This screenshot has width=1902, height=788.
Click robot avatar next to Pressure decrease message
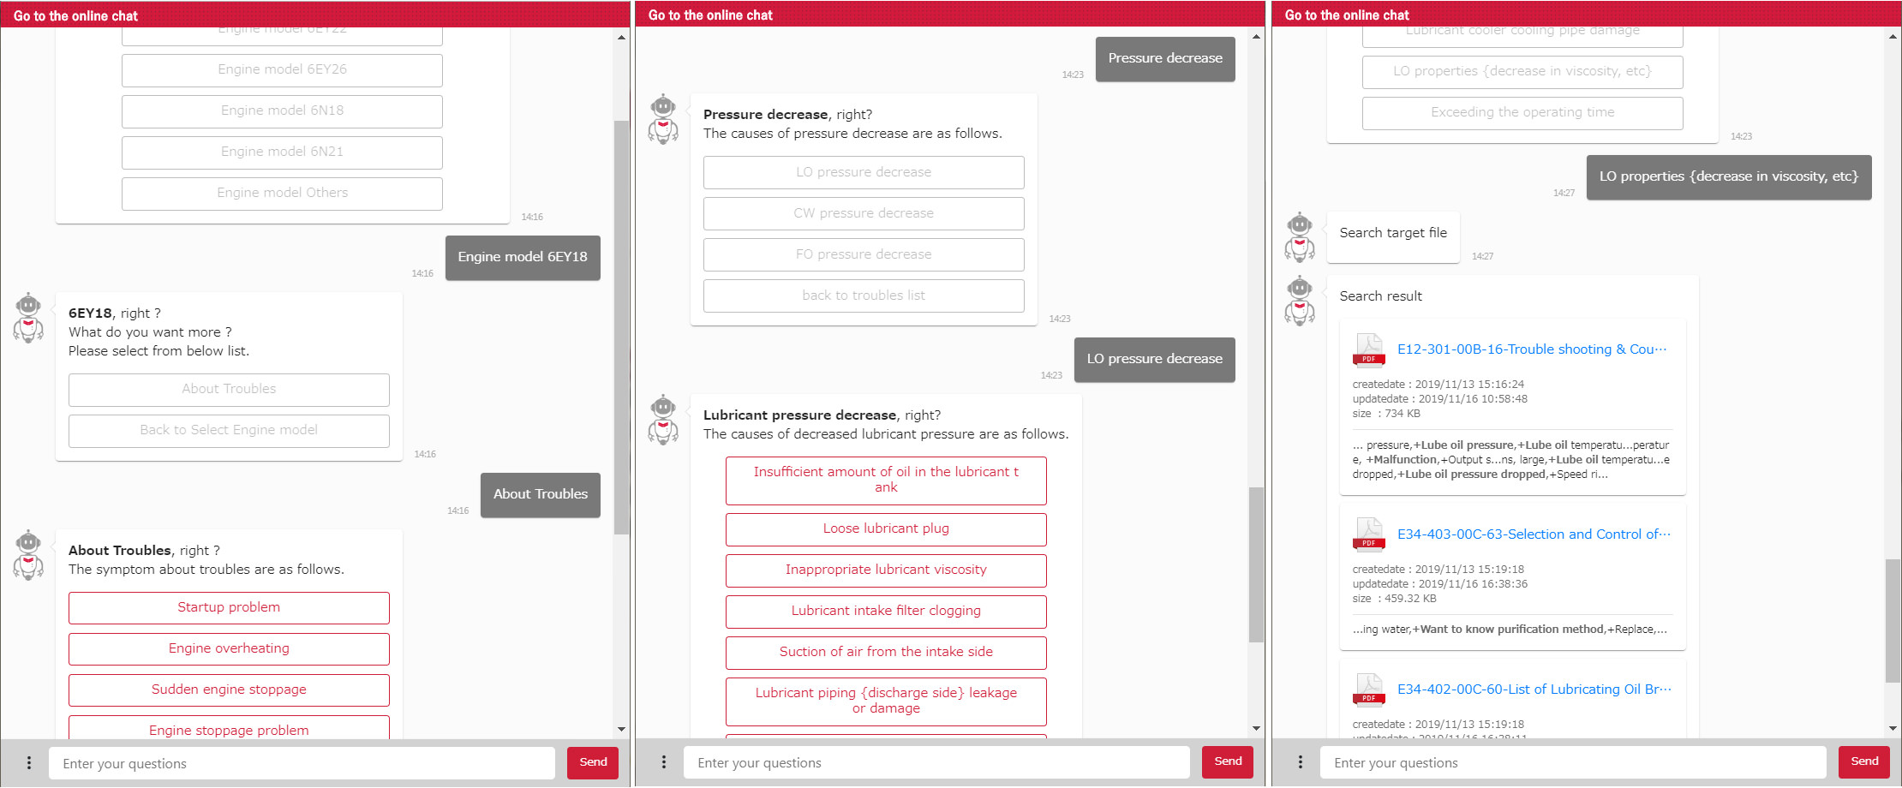click(x=663, y=119)
